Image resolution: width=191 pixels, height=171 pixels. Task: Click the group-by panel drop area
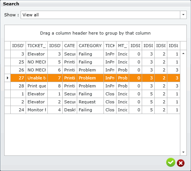[x=95, y=33]
